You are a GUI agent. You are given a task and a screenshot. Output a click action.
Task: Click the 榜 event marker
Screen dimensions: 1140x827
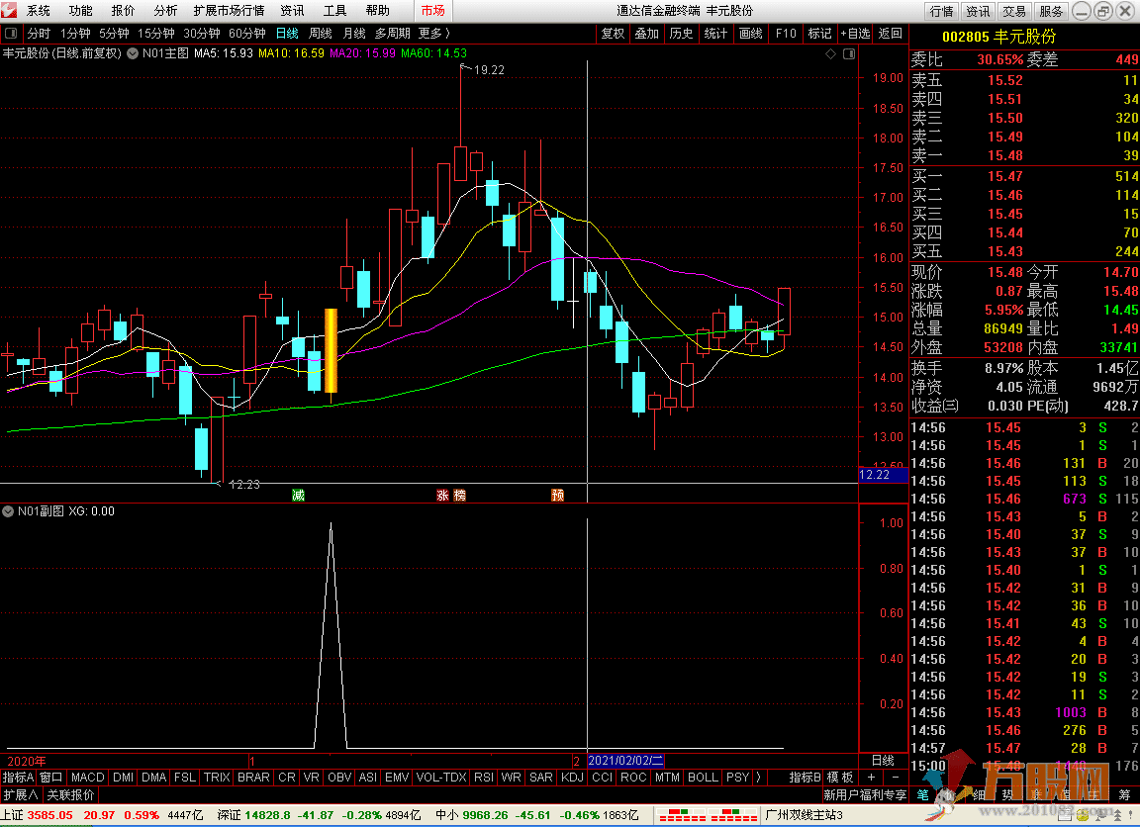click(459, 495)
